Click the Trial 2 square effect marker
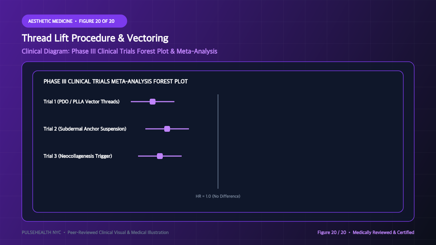 [x=167, y=129]
